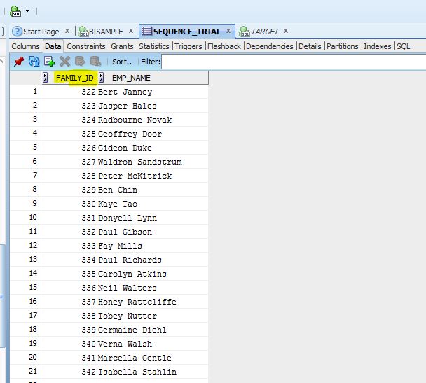Click the EMP_NAME column header
This screenshot has width=426, height=383.
pyautogui.click(x=131, y=78)
